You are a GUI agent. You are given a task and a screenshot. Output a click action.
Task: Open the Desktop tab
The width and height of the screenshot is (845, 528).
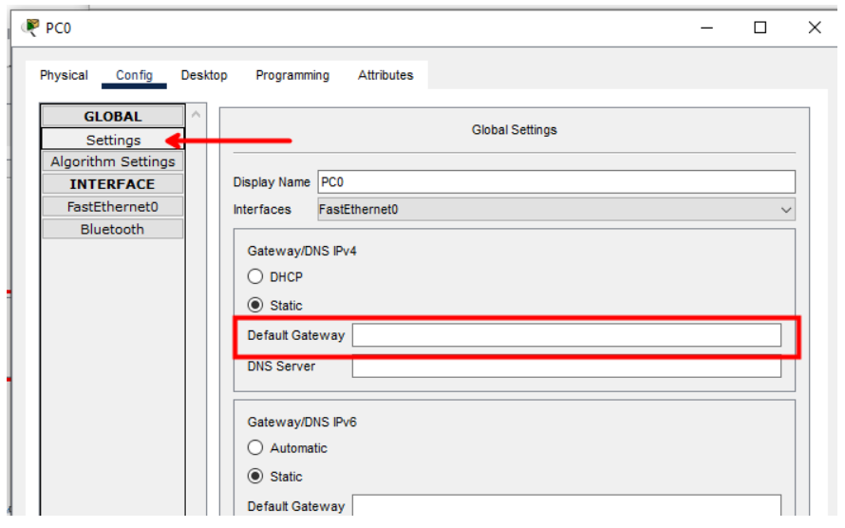click(204, 75)
